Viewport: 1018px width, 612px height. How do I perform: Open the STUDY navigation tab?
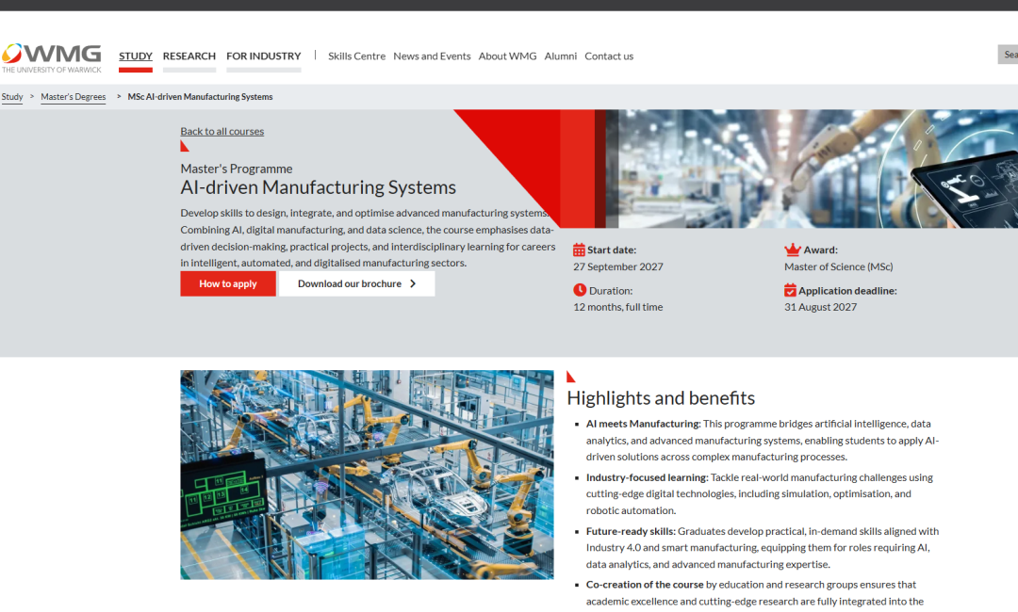(136, 56)
